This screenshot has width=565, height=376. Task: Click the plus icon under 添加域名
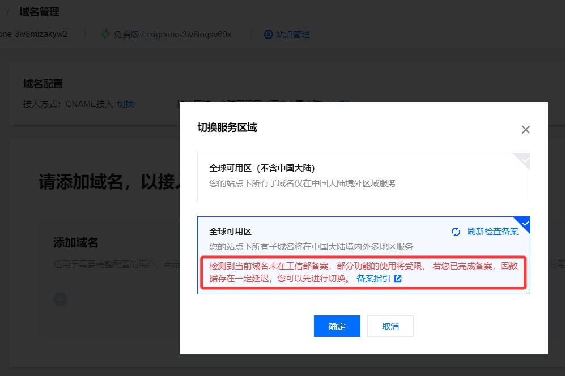(x=60, y=298)
